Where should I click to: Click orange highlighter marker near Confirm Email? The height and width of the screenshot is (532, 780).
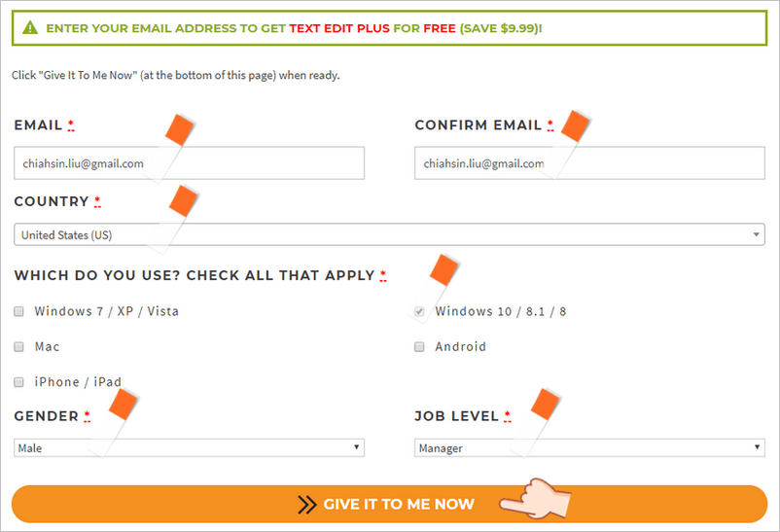click(x=575, y=125)
